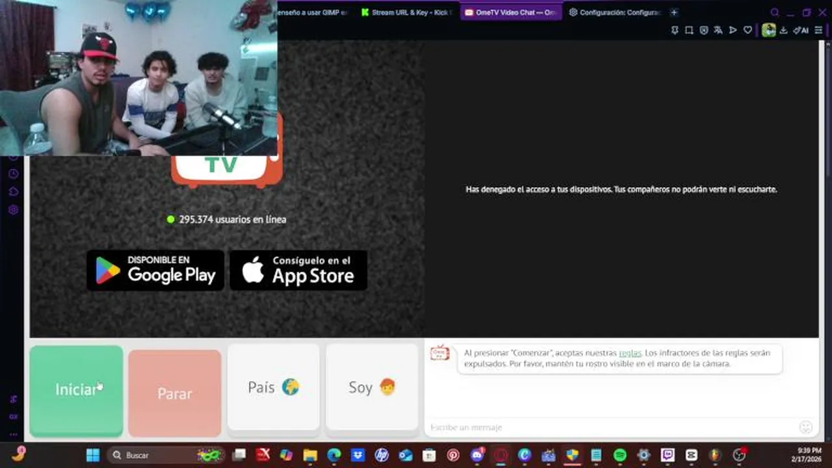Open the reglas link in chat notice
Image resolution: width=832 pixels, height=468 pixels.
pyautogui.click(x=630, y=353)
